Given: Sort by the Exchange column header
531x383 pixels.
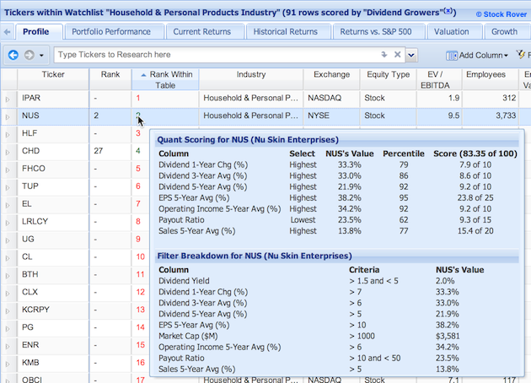Looking at the screenshot, I should tap(331, 79).
